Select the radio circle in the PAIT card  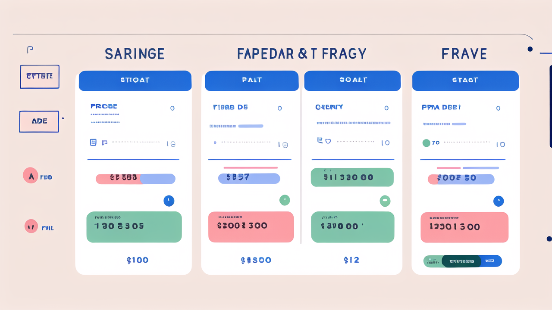point(279,108)
